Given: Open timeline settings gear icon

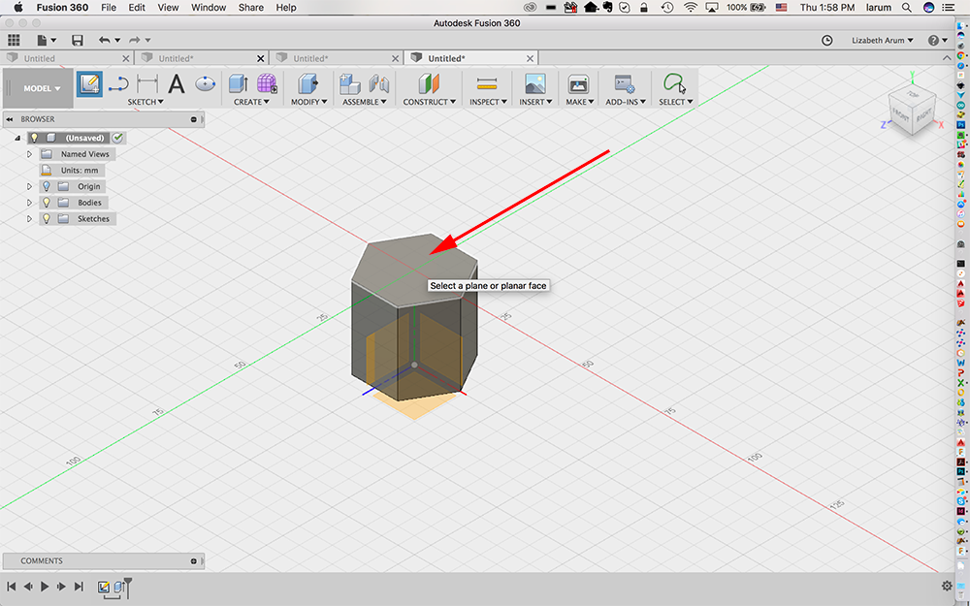Looking at the screenshot, I should (x=947, y=587).
